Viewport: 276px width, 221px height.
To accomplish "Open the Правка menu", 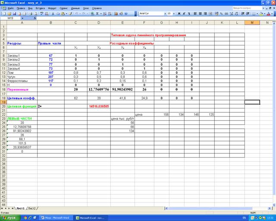I will [x=21, y=8].
